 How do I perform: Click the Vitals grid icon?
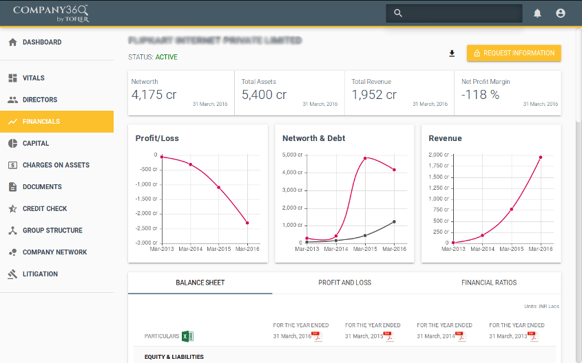coord(12,78)
